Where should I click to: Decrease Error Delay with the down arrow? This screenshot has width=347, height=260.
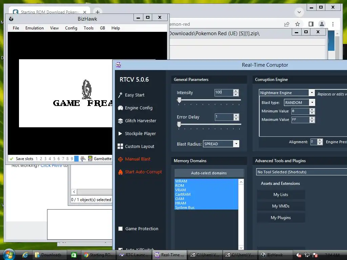236,119
